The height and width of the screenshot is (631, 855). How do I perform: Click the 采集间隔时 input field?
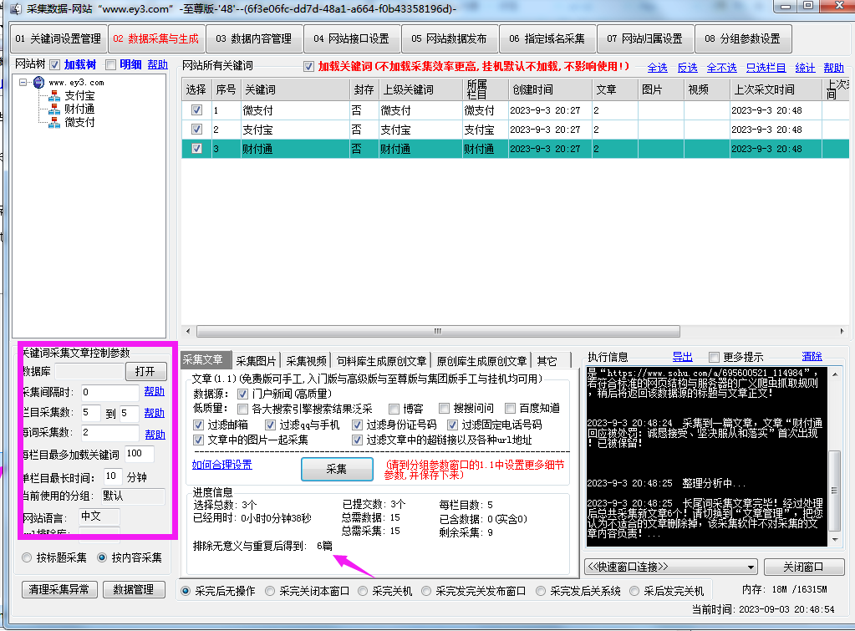[109, 392]
